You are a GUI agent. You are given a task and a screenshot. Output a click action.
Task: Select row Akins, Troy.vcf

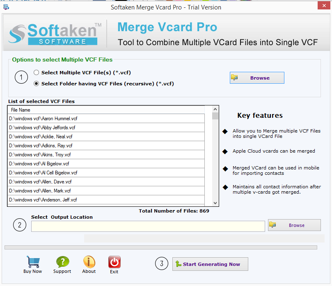(106, 155)
